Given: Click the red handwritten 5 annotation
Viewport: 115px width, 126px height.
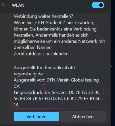Looking at the screenshot, I should click(x=44, y=87).
